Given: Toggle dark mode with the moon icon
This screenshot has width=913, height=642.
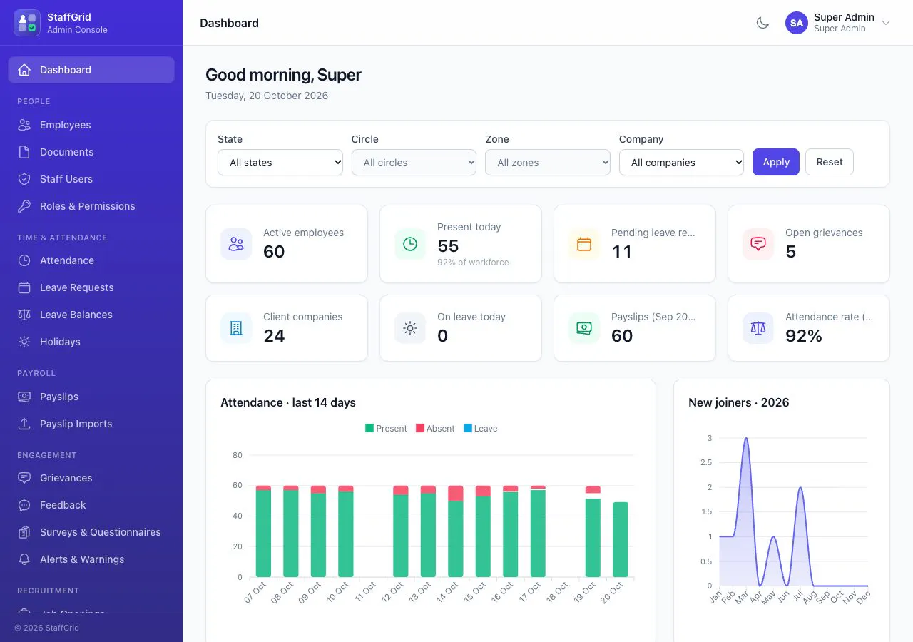Looking at the screenshot, I should click(762, 23).
